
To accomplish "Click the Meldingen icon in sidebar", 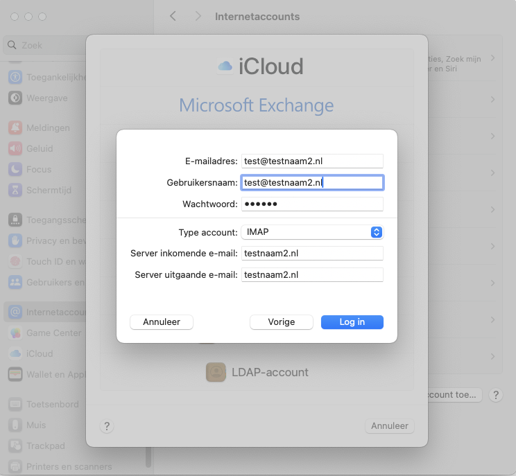I will point(15,128).
